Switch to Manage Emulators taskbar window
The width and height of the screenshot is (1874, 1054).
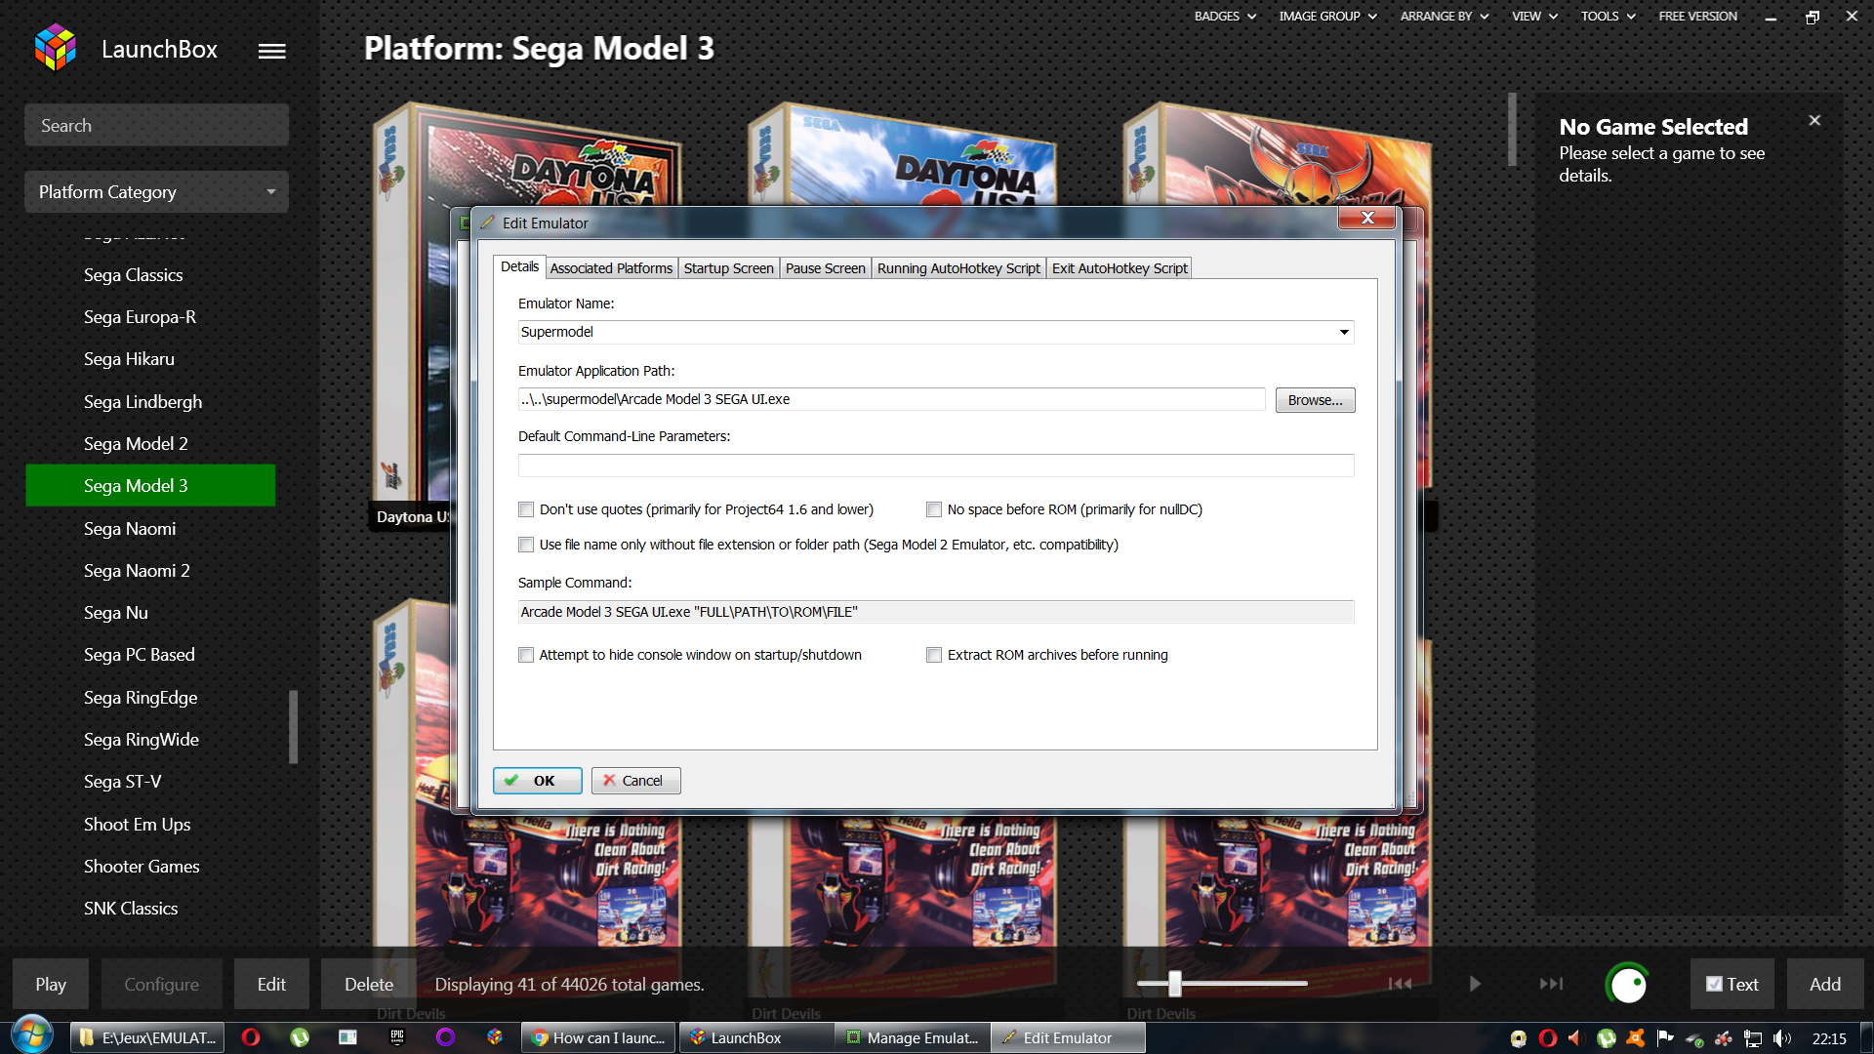913,1037
